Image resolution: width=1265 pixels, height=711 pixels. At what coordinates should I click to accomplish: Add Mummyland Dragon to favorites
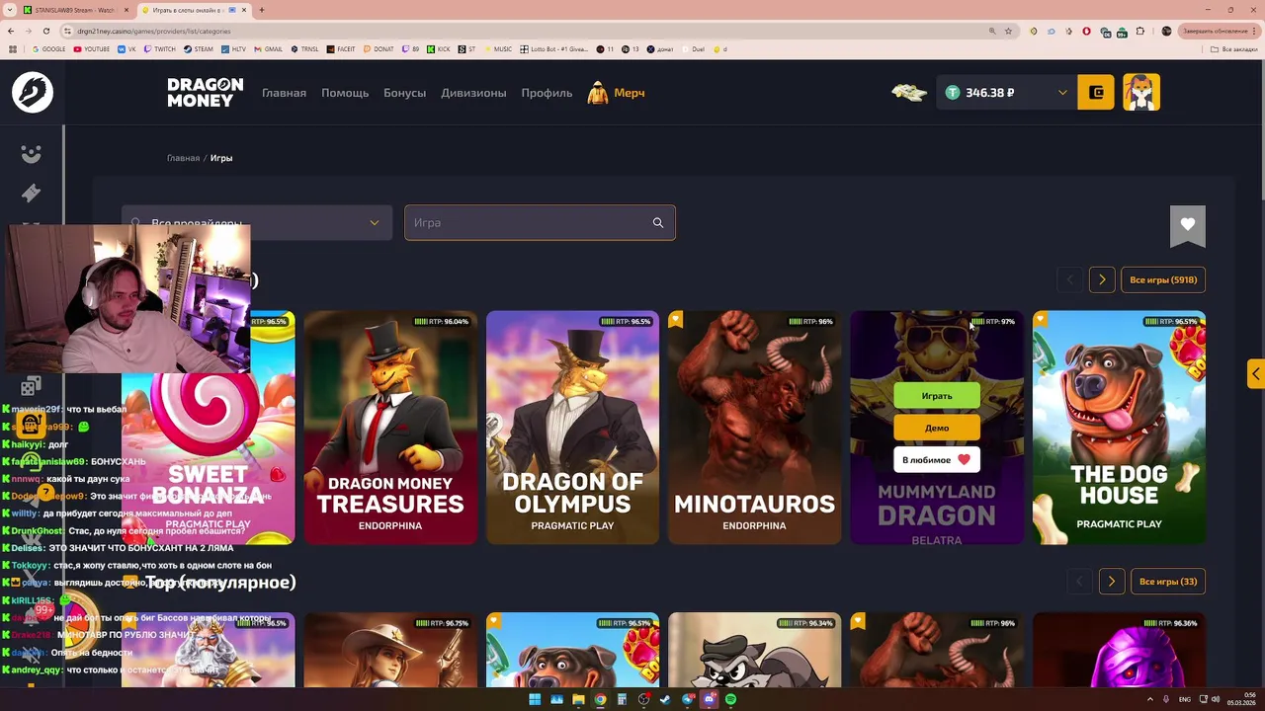[937, 459]
